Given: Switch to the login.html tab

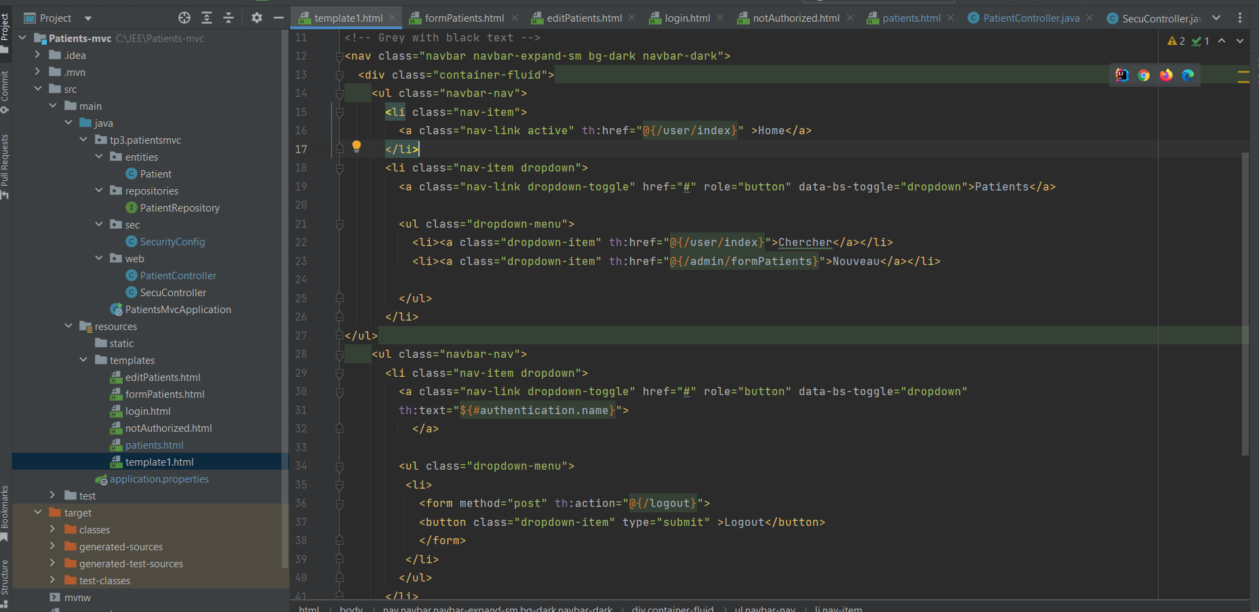Looking at the screenshot, I should click(687, 18).
